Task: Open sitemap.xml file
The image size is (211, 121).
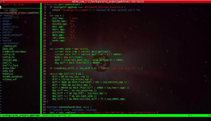Action: [x=9, y=79]
